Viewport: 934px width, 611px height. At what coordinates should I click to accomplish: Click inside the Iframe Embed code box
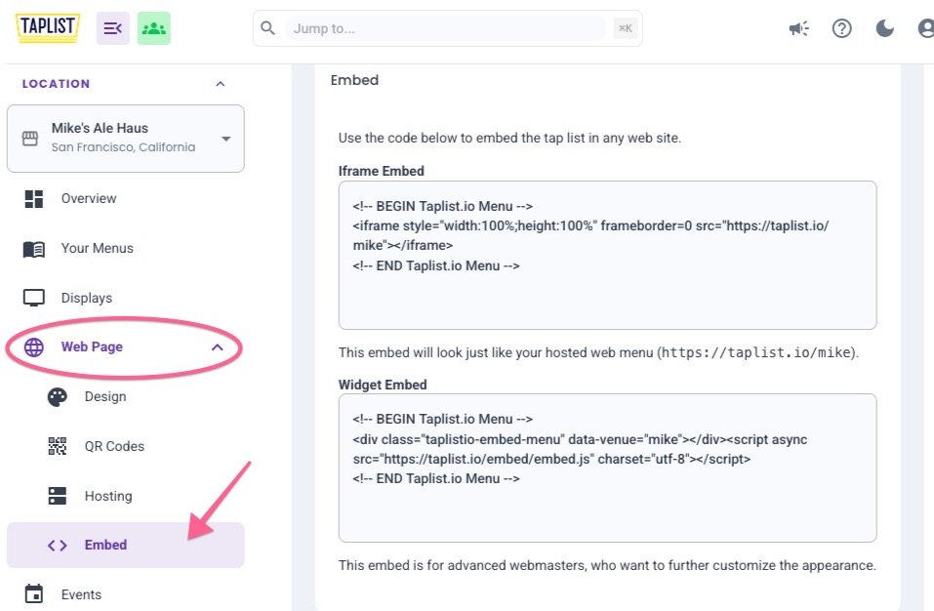coord(608,255)
